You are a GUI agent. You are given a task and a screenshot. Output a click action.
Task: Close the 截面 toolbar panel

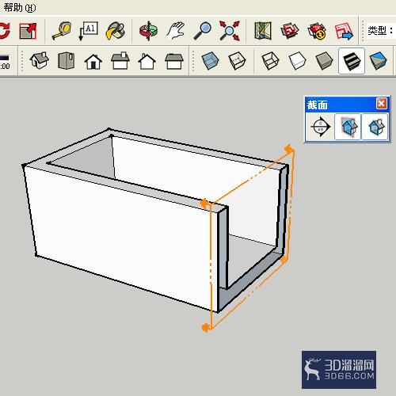coord(382,104)
